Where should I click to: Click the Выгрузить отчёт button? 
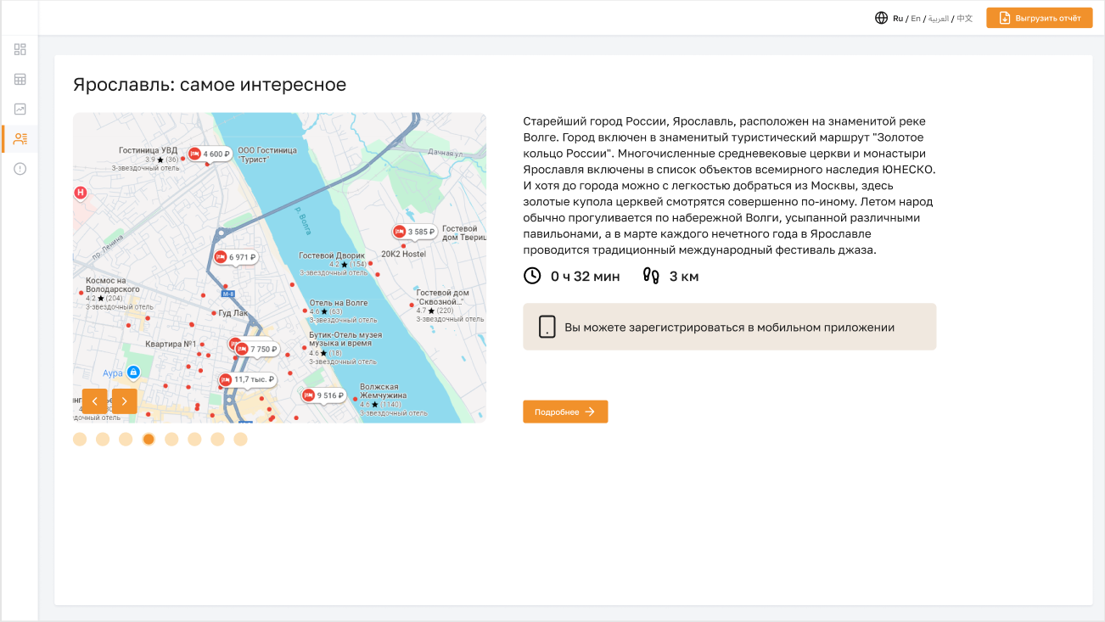pyautogui.click(x=1040, y=18)
